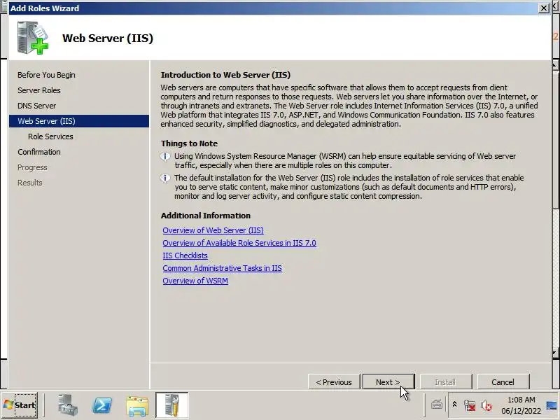Viewport: 560px width, 420px height.
Task: Click the Start button
Action: [x=20, y=405]
